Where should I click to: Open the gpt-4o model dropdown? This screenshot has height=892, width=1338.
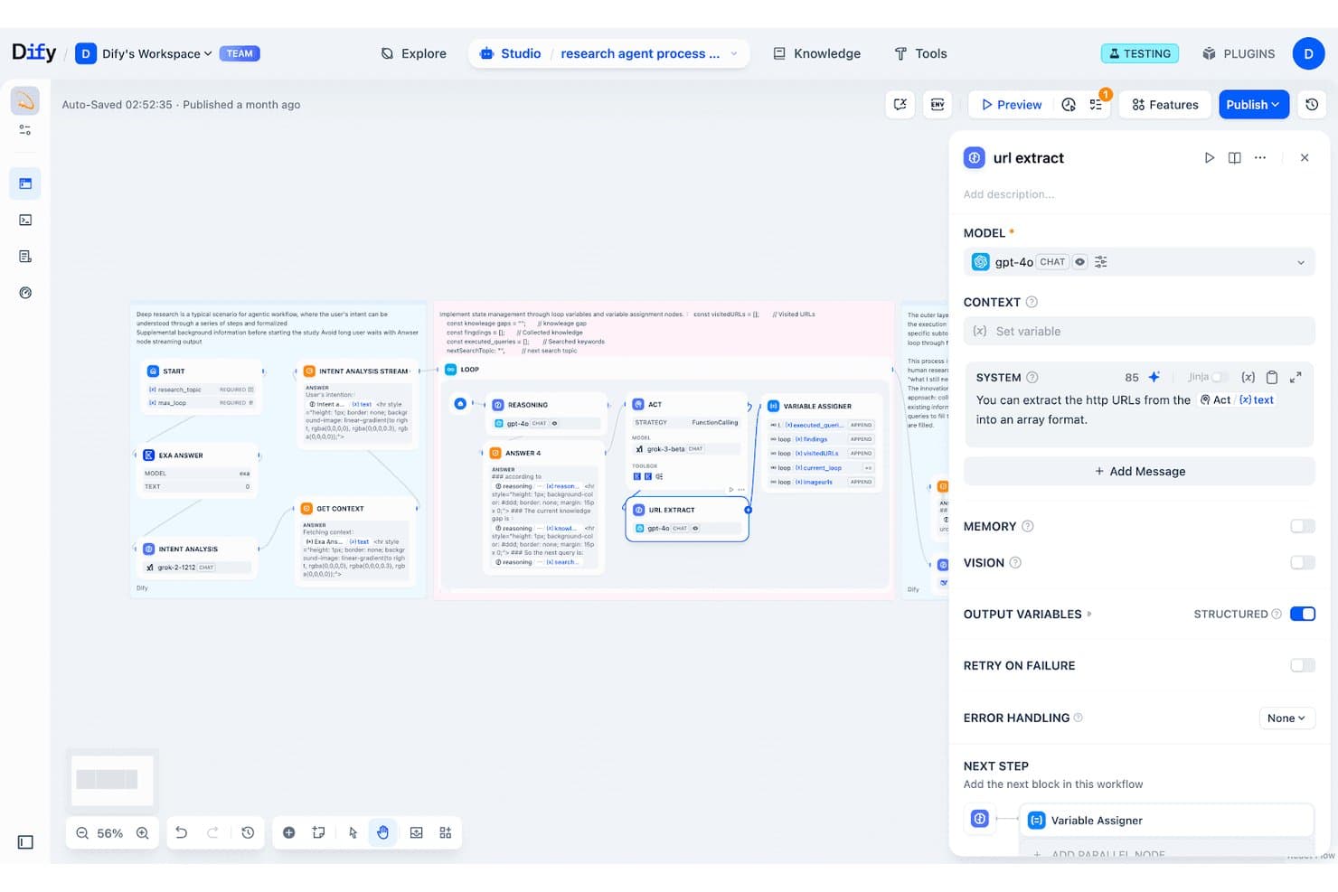pyautogui.click(x=1139, y=262)
